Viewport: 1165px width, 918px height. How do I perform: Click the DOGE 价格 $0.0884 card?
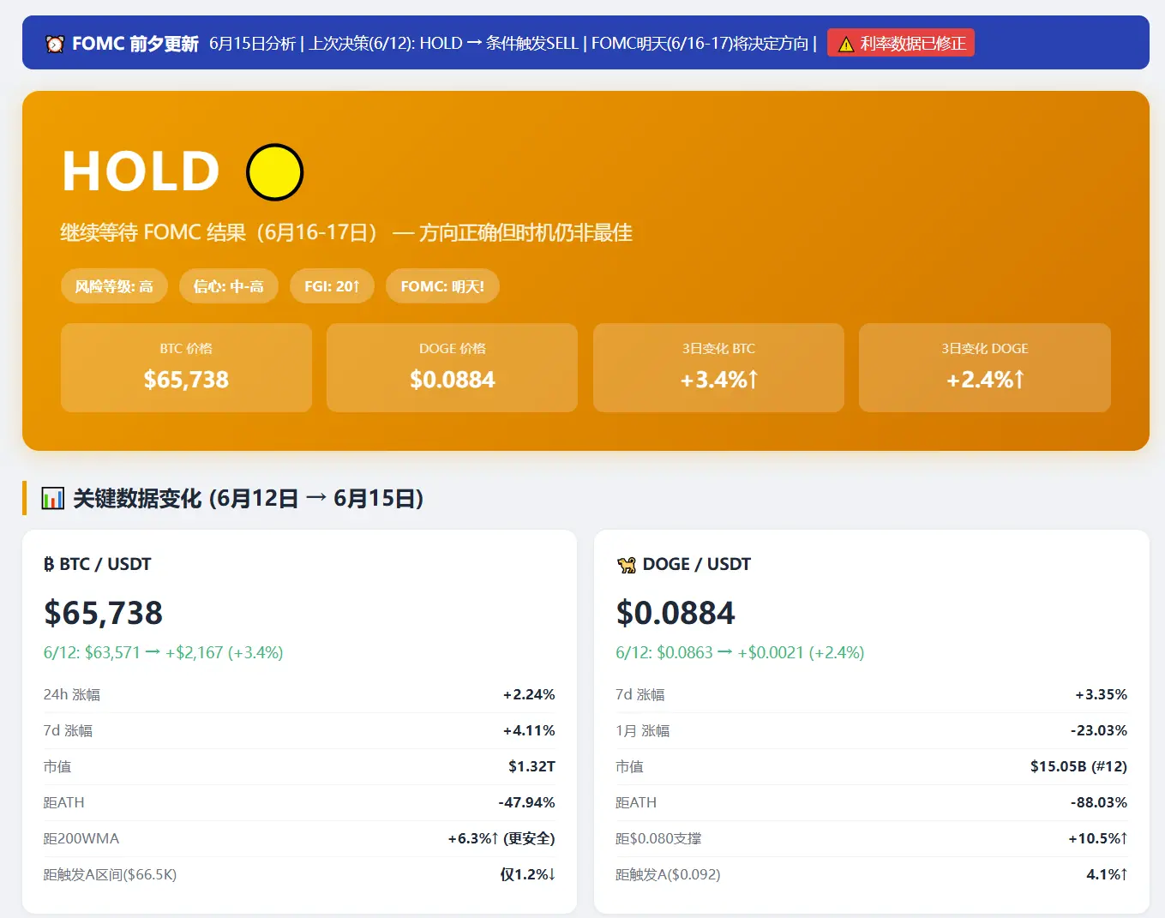(x=453, y=368)
